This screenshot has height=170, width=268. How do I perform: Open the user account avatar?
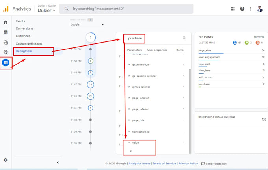(260, 9)
